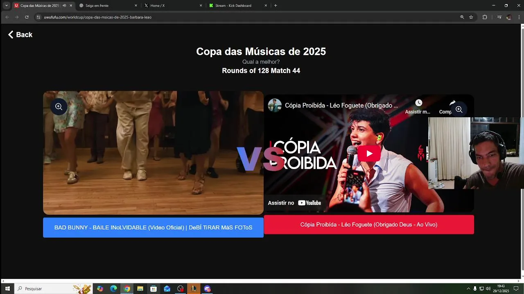Open the Chrome extensions puzzle icon

coord(485,17)
